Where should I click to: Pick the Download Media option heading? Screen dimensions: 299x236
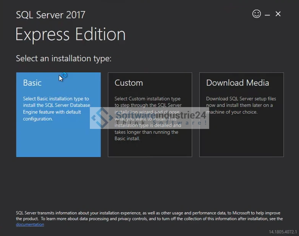237,83
